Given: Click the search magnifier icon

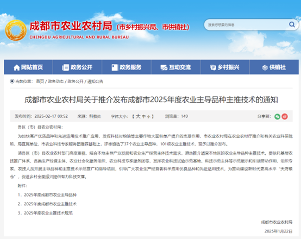Looking at the screenshot, I should tap(292, 24).
